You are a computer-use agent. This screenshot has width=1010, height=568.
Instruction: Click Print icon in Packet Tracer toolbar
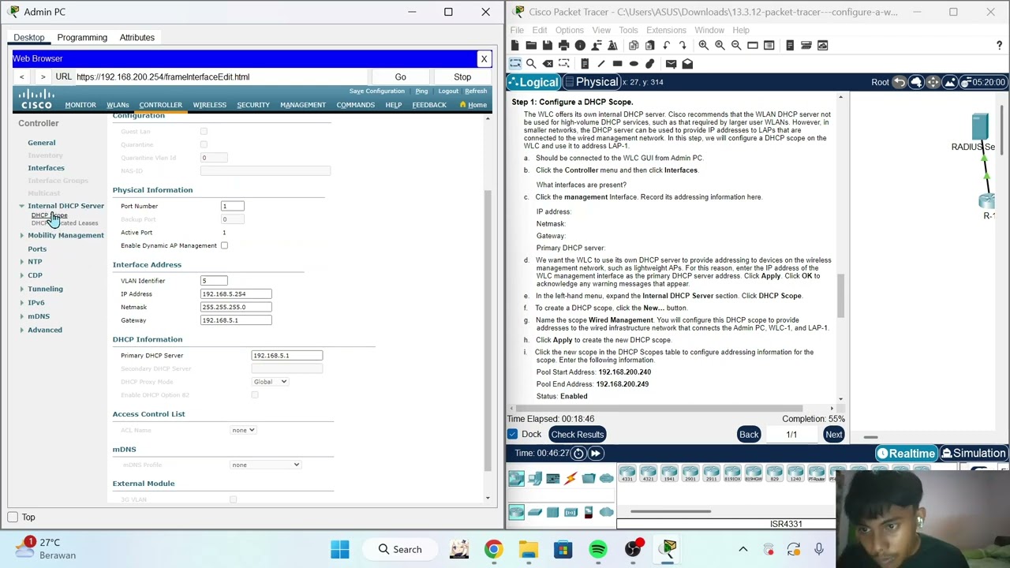tap(563, 46)
